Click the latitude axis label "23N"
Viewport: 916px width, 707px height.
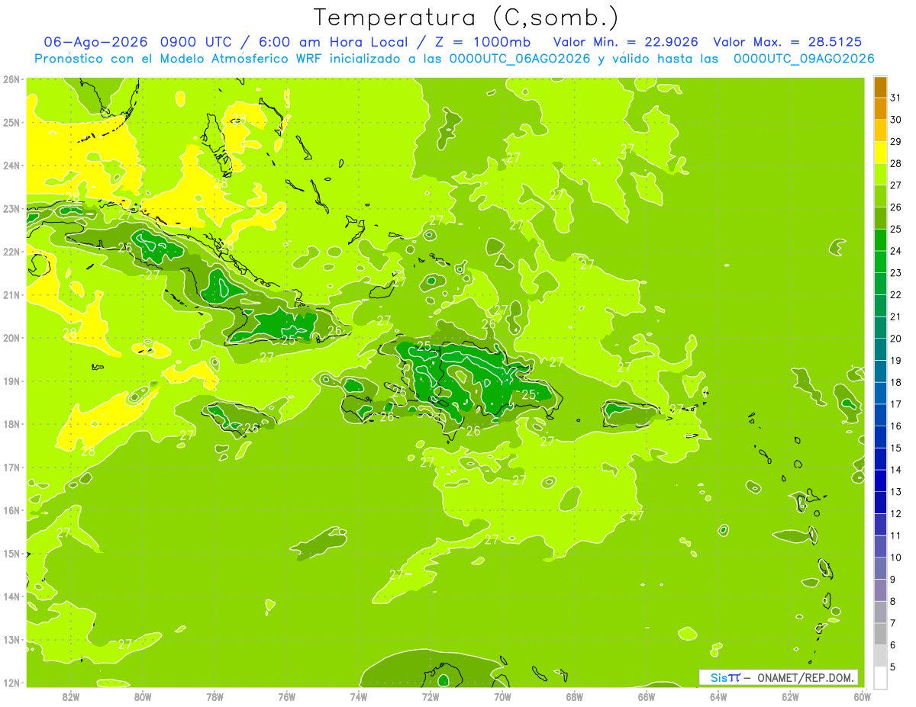point(11,209)
